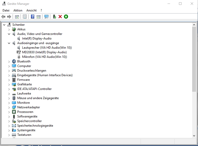Image resolution: width=198 pixels, height=146 pixels.
Task: Click the Prozessoren icon
Action: pyautogui.click(x=14, y=112)
